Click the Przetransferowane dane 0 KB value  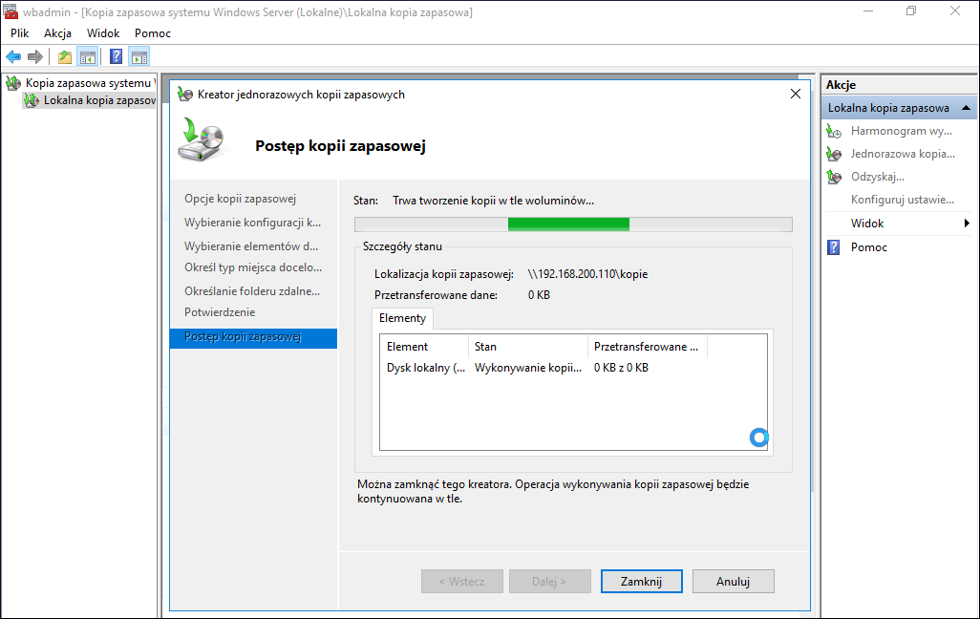tap(539, 295)
